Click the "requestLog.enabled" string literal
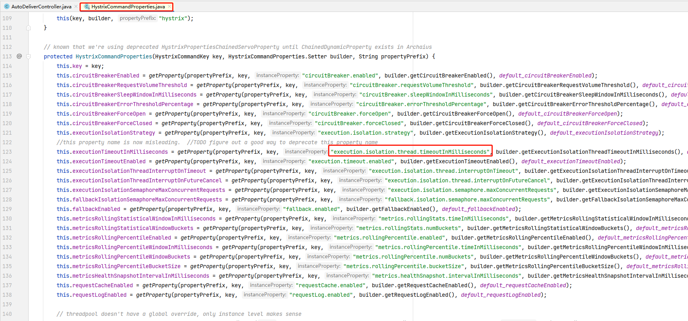The width and height of the screenshot is (688, 321). click(x=321, y=295)
